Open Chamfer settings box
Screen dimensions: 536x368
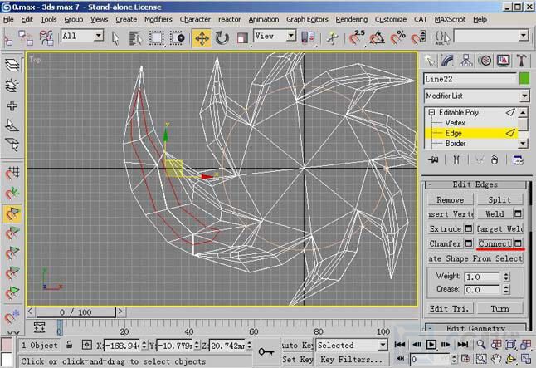(x=469, y=243)
